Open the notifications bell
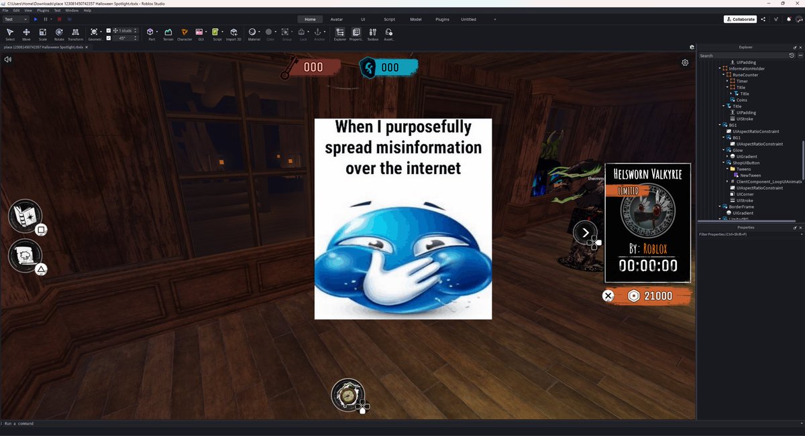The image size is (805, 436). point(788,19)
